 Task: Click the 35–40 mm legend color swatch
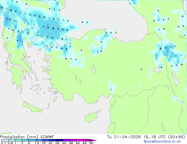coord(73,140)
